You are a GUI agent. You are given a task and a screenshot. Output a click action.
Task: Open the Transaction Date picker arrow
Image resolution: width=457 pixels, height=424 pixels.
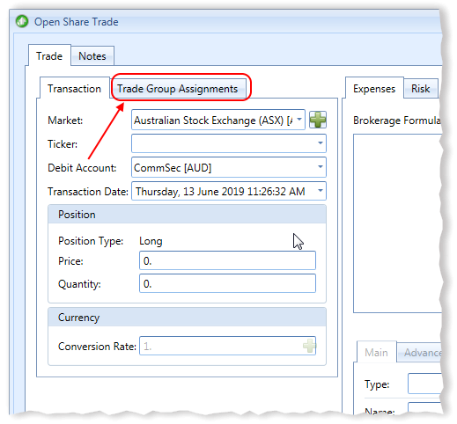(x=321, y=191)
